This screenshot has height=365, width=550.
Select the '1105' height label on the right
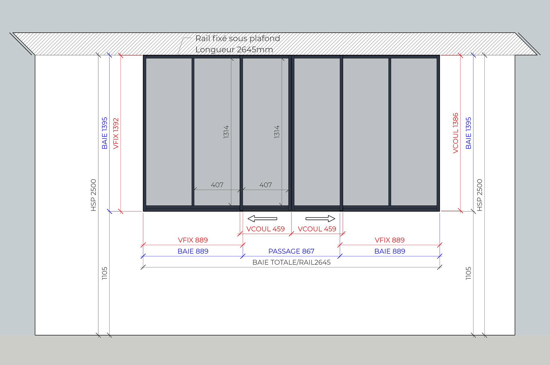468,273
